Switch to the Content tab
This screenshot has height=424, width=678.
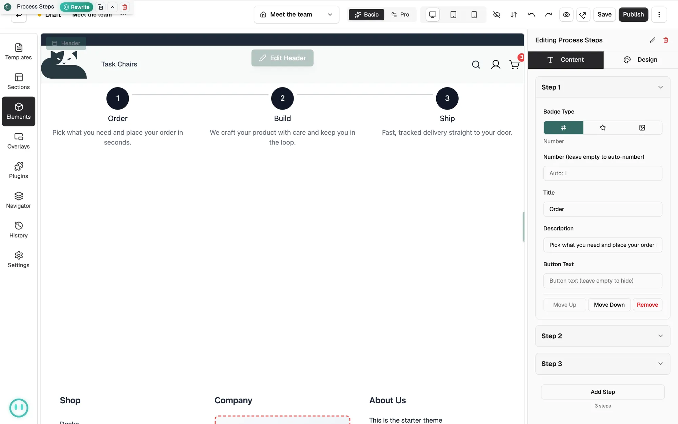[565, 60]
